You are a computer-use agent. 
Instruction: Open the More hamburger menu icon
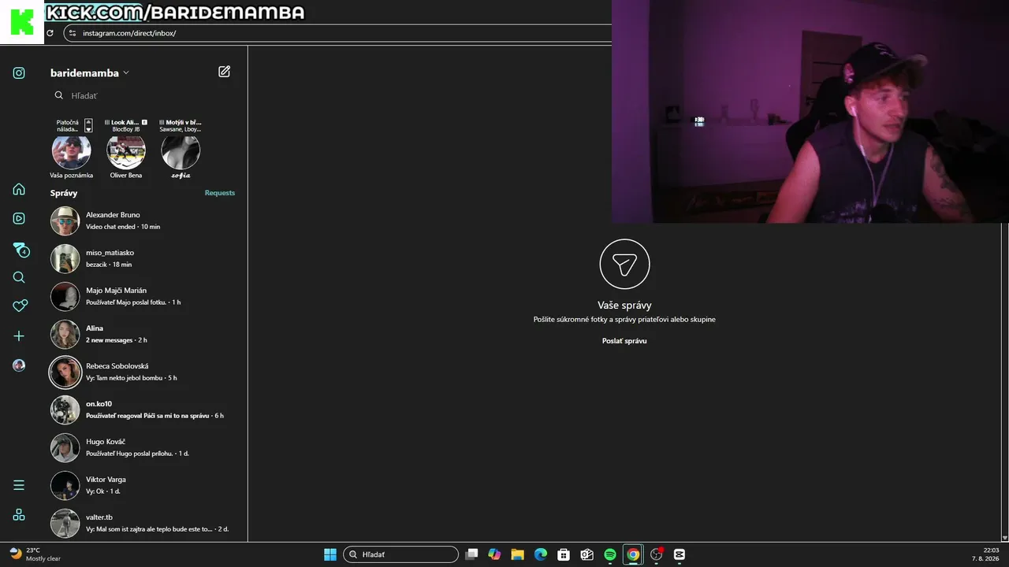point(19,485)
